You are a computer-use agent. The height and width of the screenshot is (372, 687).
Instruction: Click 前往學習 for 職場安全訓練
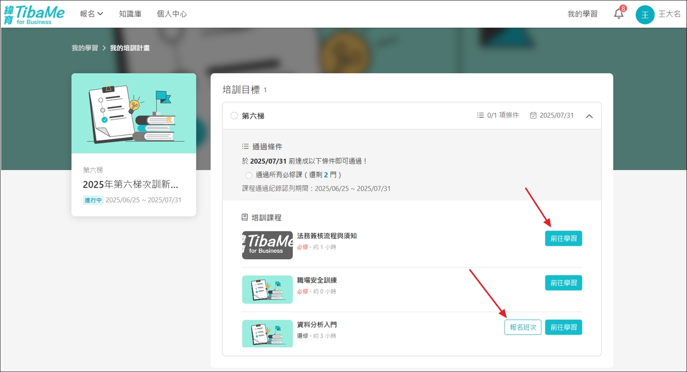(x=563, y=283)
